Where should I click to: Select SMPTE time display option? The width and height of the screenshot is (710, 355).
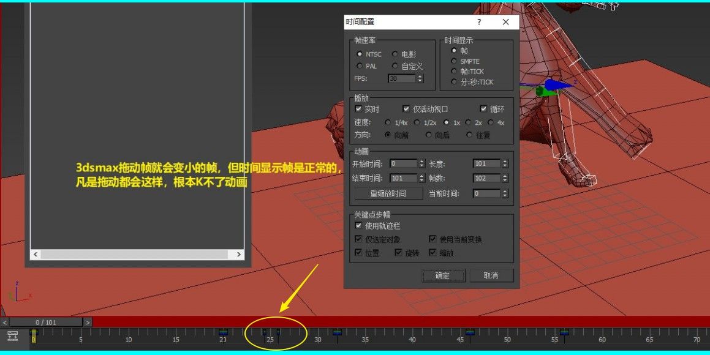click(x=454, y=61)
